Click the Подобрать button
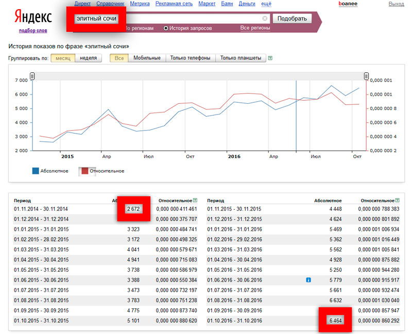Viewport: 412px width, 334px height. pos(292,18)
